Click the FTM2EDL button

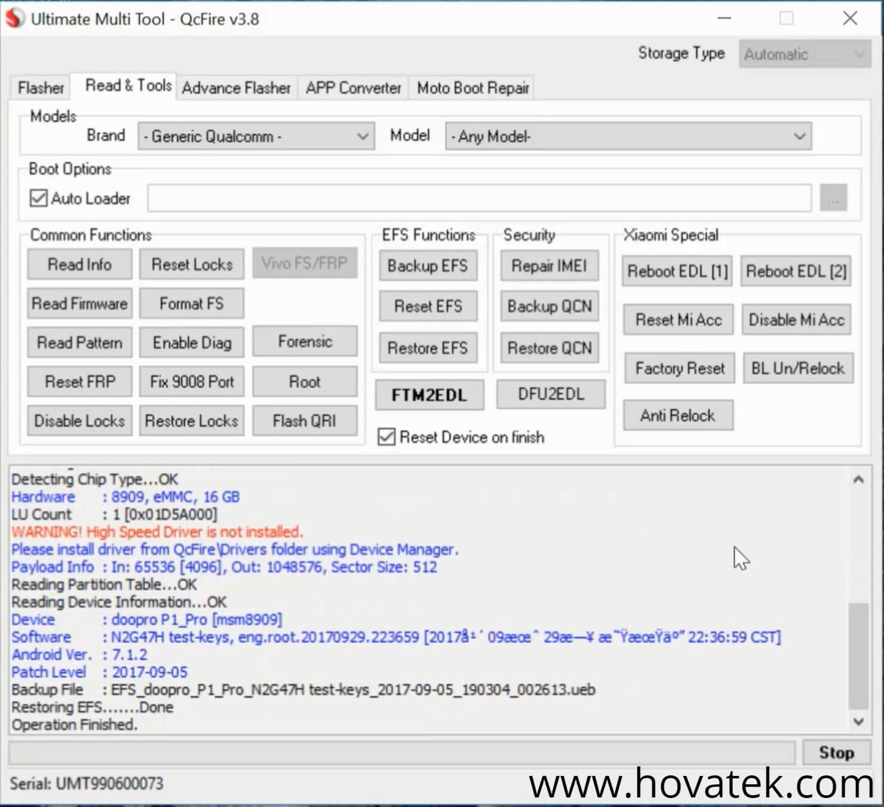tap(429, 395)
